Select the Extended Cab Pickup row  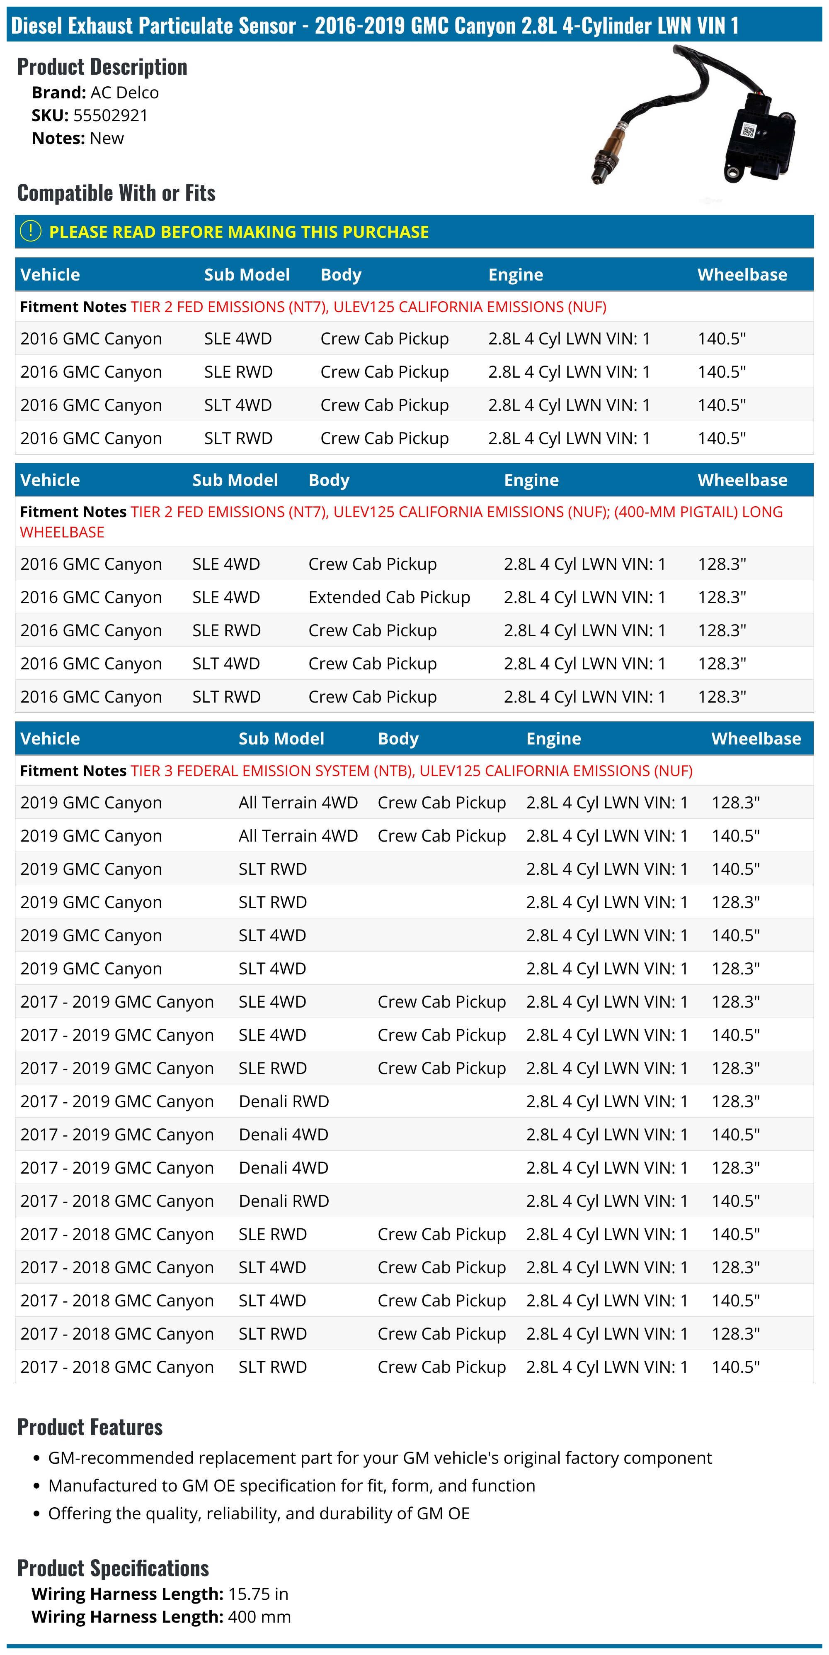(x=389, y=597)
